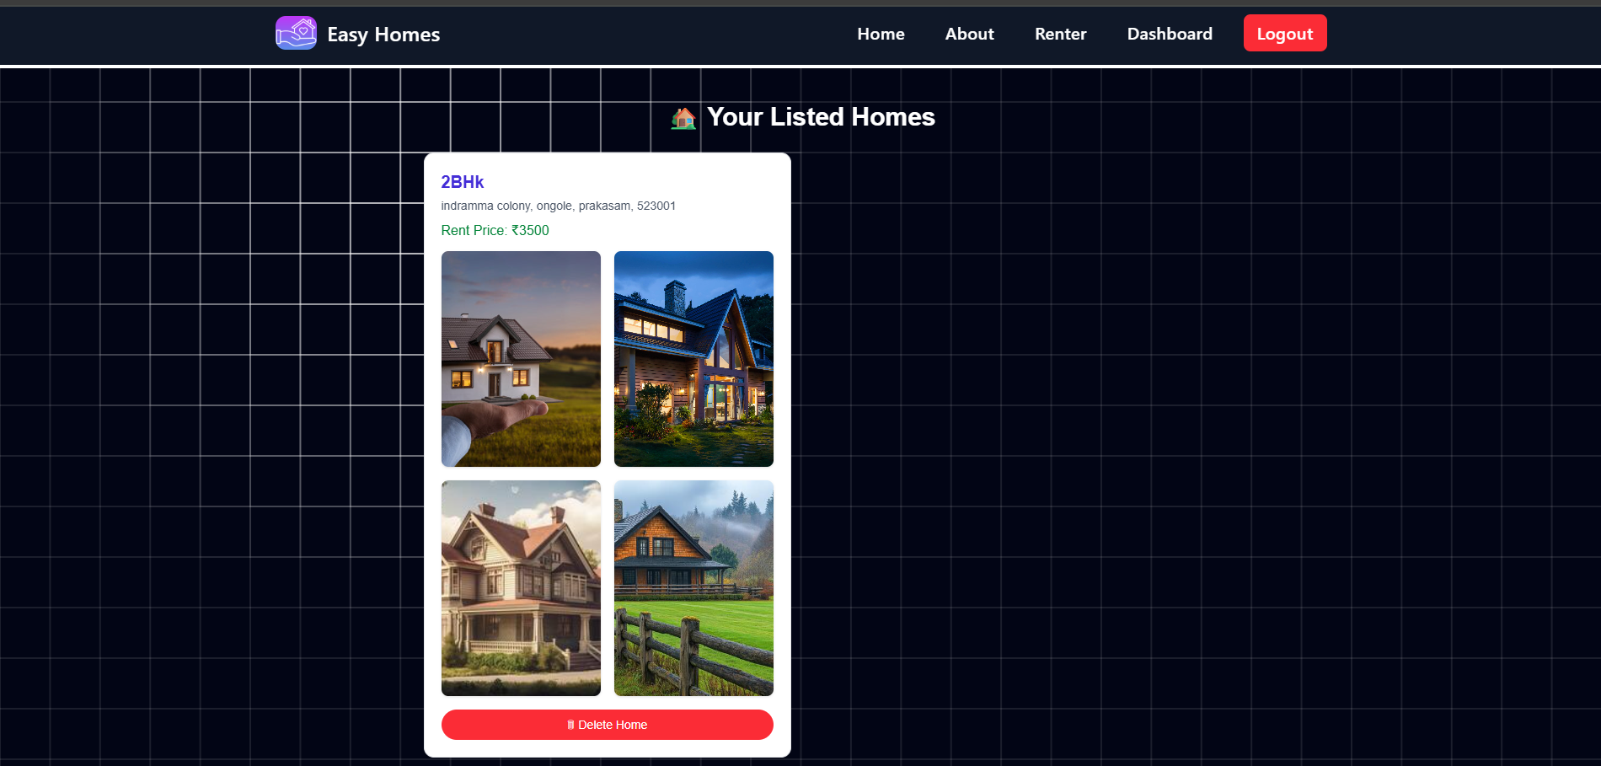View the cabin with wooden fence photo

click(693, 588)
